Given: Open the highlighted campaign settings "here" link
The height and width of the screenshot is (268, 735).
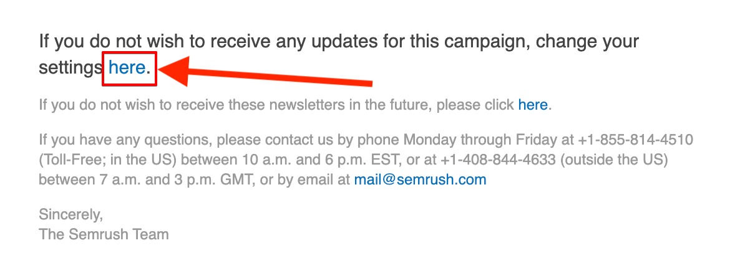Looking at the screenshot, I should [x=127, y=68].
